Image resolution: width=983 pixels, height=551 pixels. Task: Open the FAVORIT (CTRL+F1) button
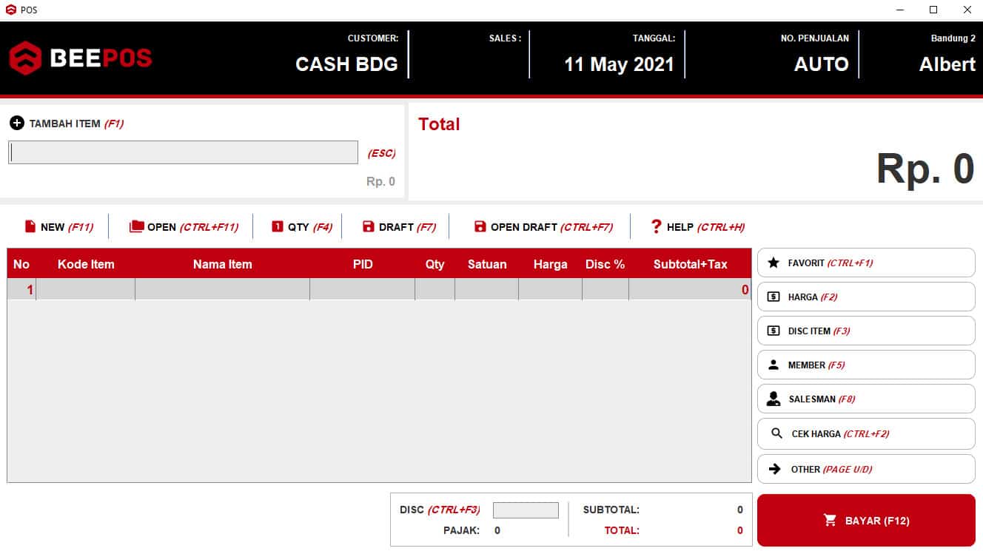(x=866, y=263)
